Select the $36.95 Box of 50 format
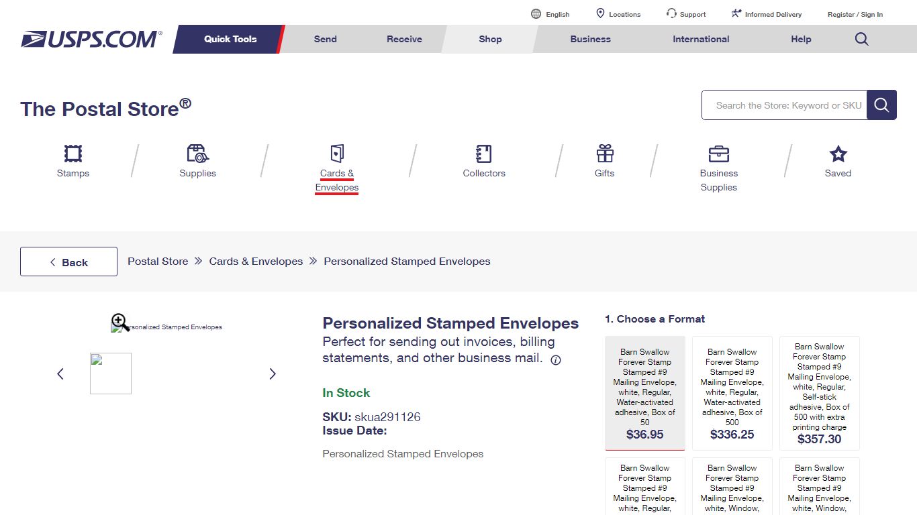 (645, 393)
